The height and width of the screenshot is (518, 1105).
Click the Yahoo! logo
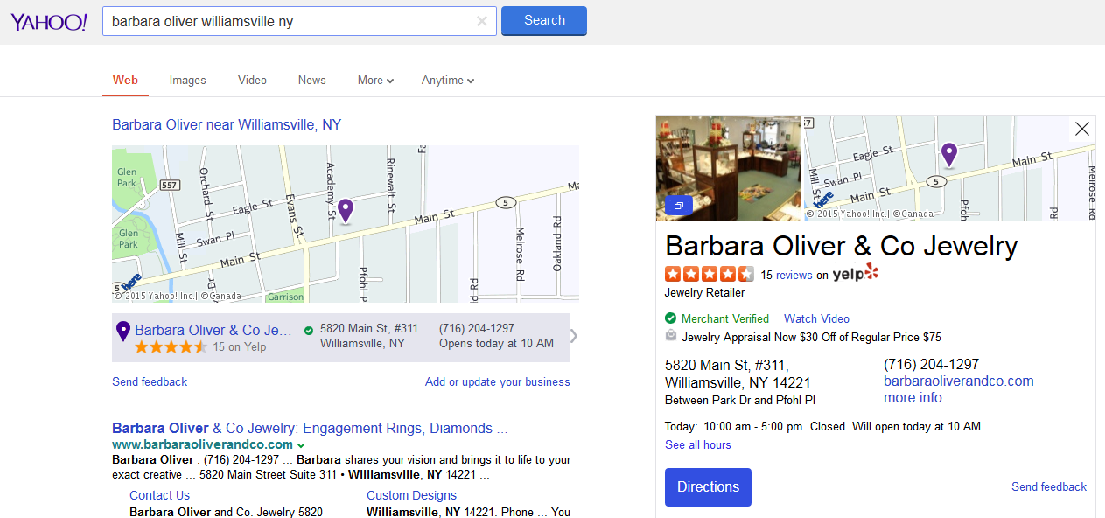click(49, 22)
